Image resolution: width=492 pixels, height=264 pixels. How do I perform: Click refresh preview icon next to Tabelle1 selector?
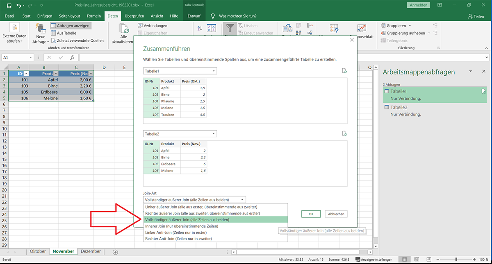pyautogui.click(x=345, y=71)
